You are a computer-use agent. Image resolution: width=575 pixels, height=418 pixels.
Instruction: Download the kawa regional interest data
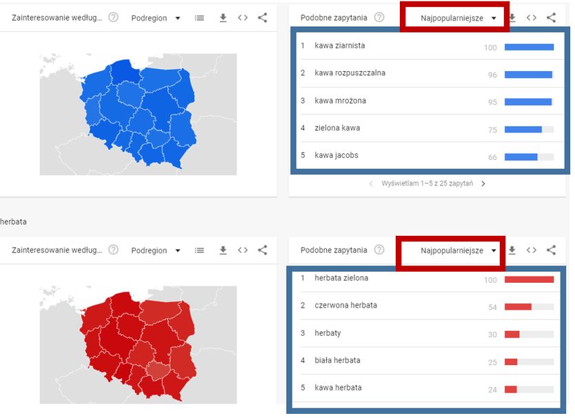[223, 17]
